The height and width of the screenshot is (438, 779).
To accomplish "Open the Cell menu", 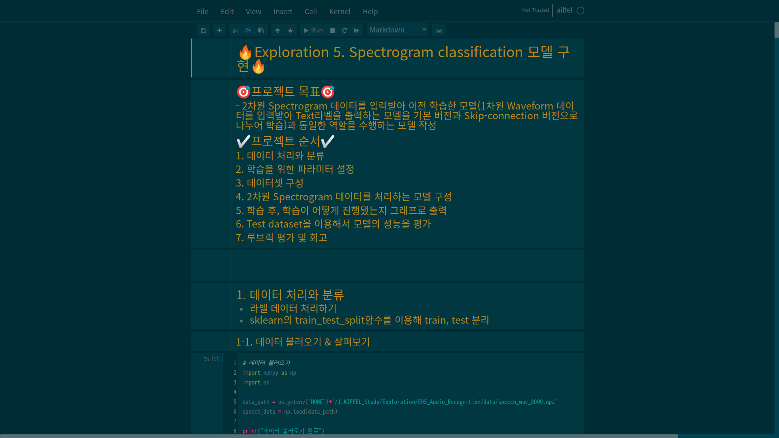I will pos(311,12).
